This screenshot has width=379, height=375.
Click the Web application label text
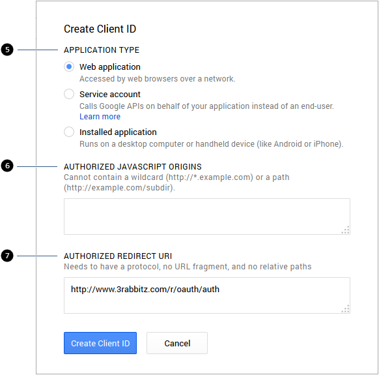(110, 67)
